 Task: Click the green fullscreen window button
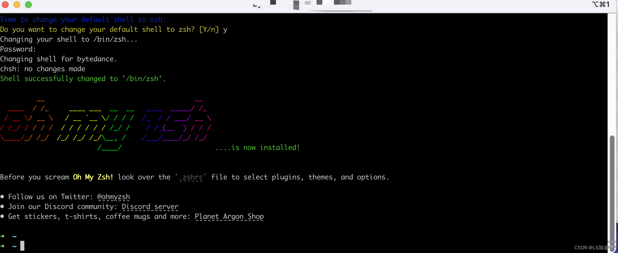coord(28,5)
